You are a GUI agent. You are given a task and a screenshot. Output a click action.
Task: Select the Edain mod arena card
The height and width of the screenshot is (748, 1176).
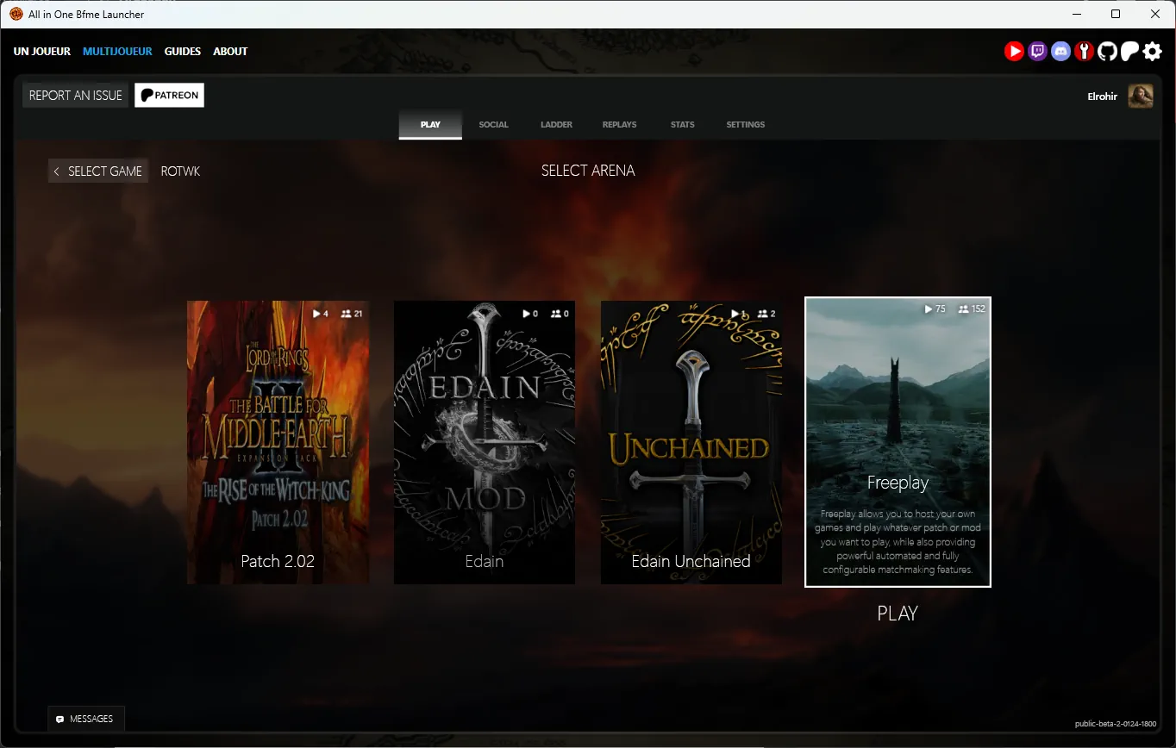point(485,442)
